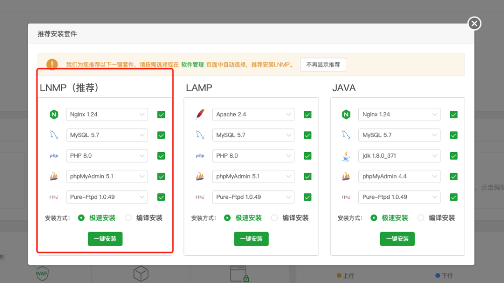The height and width of the screenshot is (283, 504).
Task: Uncheck phpMyAdmin 5.1 in LNMP
Action: point(161,177)
